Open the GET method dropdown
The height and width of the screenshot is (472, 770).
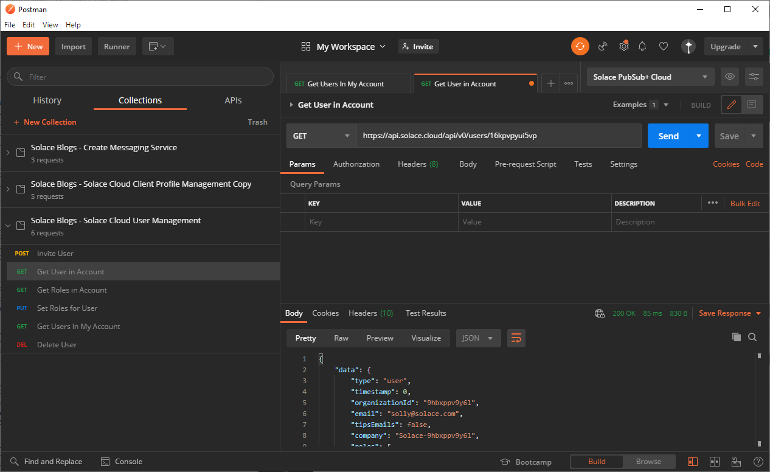click(x=321, y=136)
